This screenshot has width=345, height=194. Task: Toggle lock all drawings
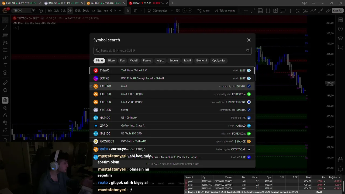point(5,115)
